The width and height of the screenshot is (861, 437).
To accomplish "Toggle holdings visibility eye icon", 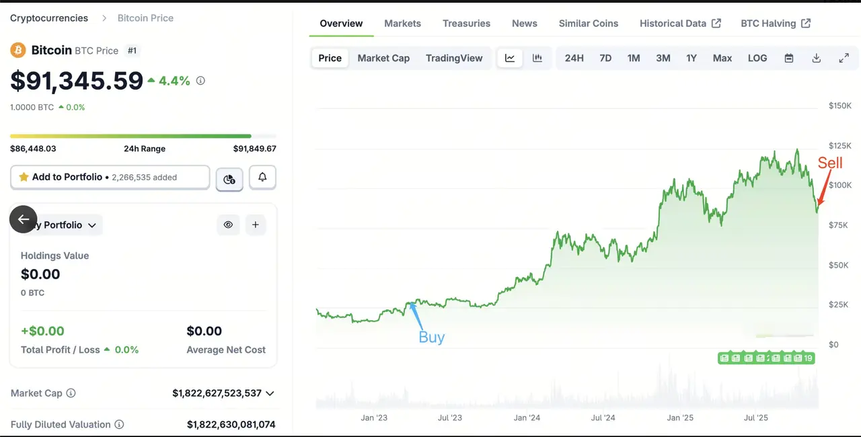I will click(228, 225).
